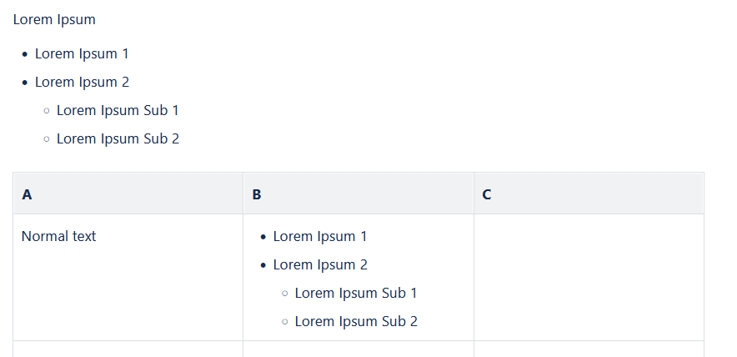Click the filled bullet before non-table "Lorem Ipsum 1"
737x357 pixels.
[x=25, y=54]
